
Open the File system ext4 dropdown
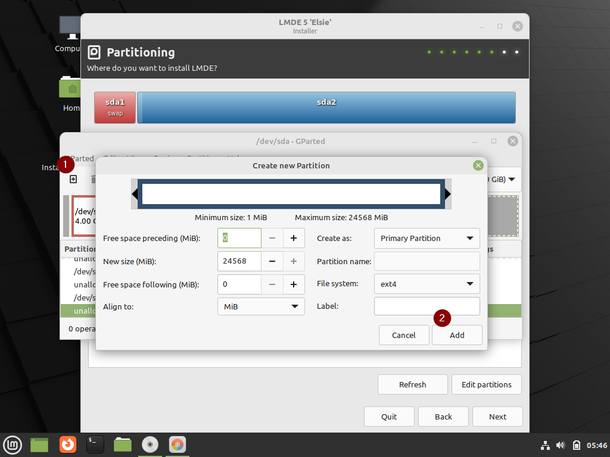pyautogui.click(x=427, y=284)
